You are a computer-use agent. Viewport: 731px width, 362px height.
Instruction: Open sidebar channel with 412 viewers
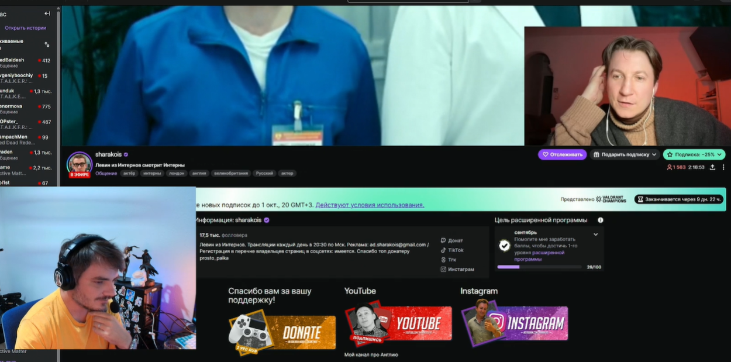[x=27, y=63]
